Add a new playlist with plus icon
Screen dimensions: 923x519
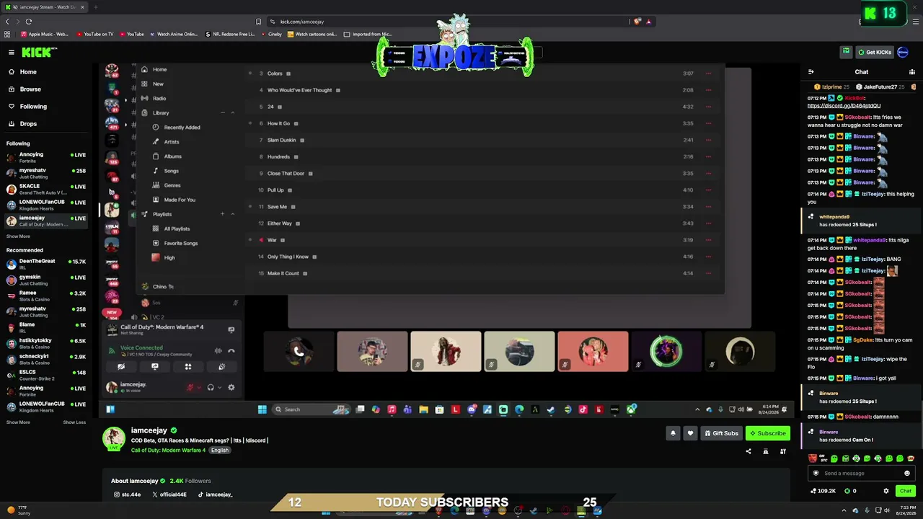[222, 214]
